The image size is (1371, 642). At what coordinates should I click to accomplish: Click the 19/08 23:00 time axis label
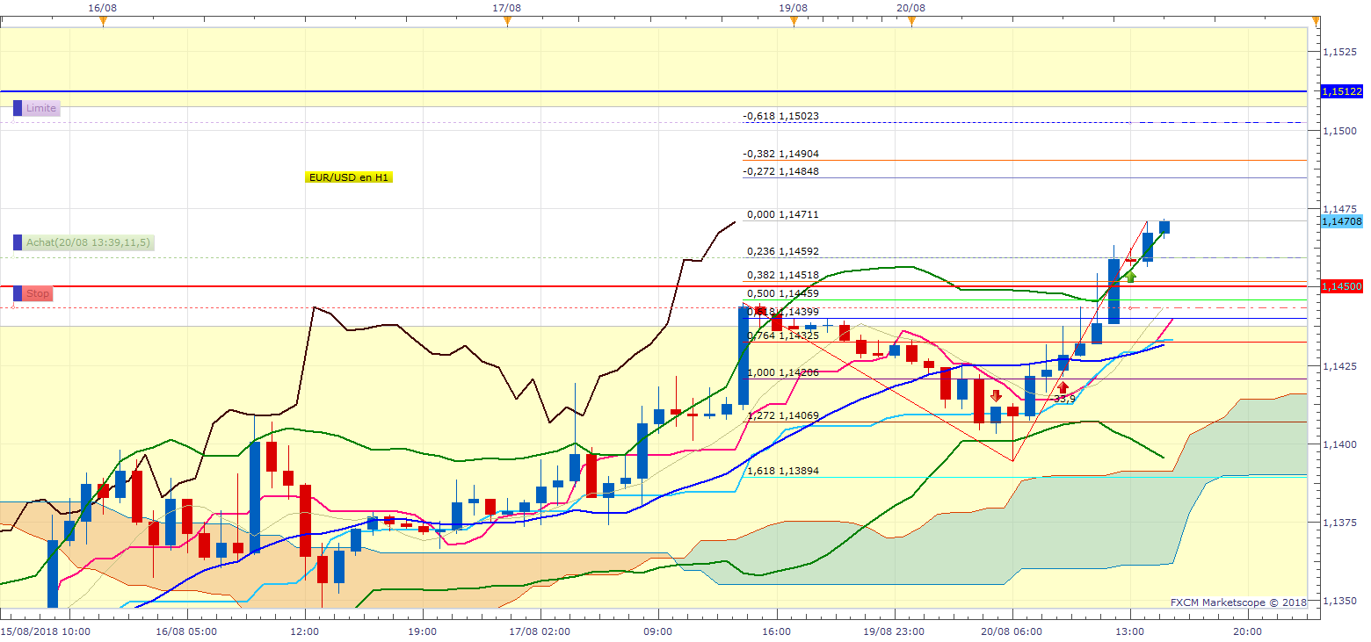[x=894, y=631]
